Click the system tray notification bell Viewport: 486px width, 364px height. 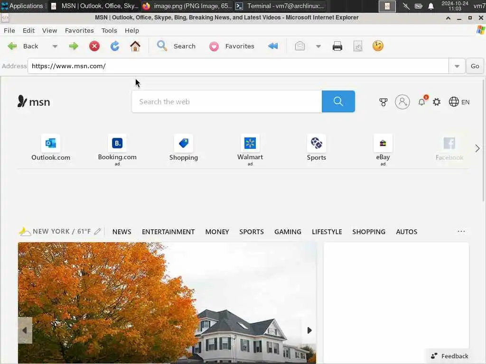[431, 6]
